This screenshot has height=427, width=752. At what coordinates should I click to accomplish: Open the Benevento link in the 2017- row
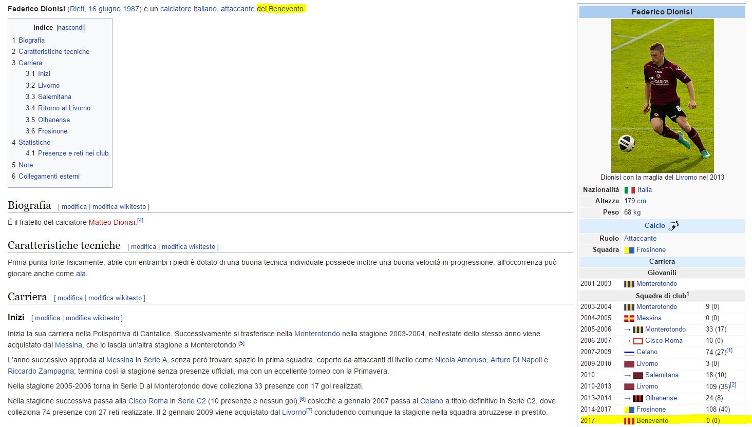click(x=652, y=421)
